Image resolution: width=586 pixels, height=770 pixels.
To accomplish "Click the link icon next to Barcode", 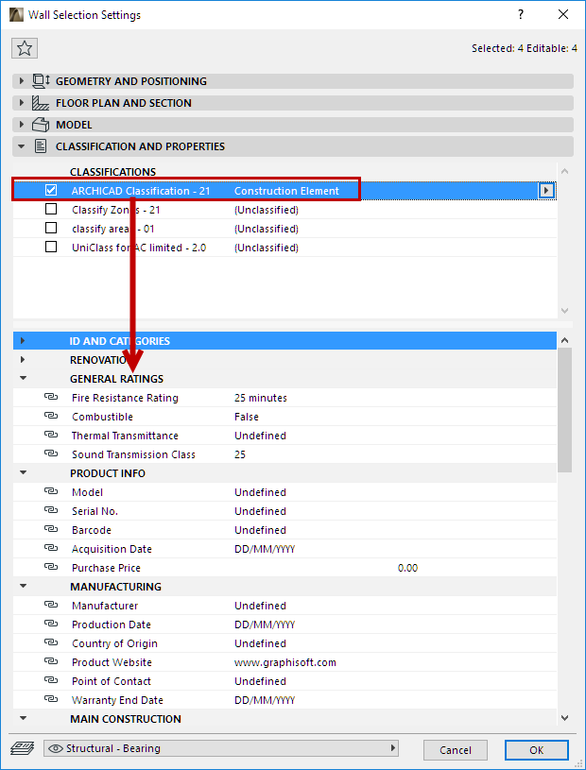I will click(51, 530).
